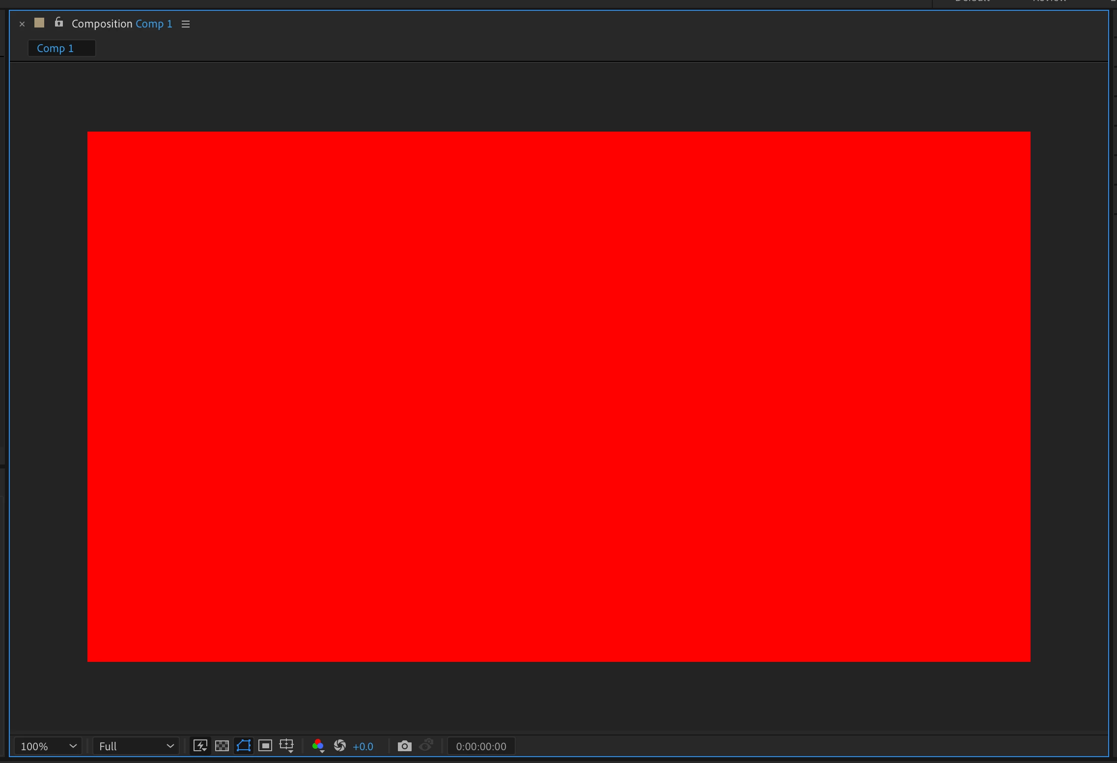
Task: Toggle the transparency grid
Action: [222, 746]
